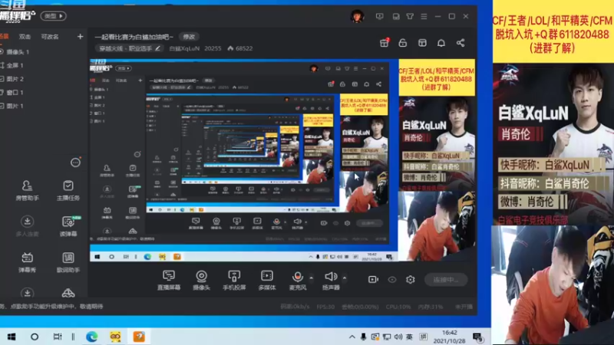Open the gift box icon with red badge

385,43
